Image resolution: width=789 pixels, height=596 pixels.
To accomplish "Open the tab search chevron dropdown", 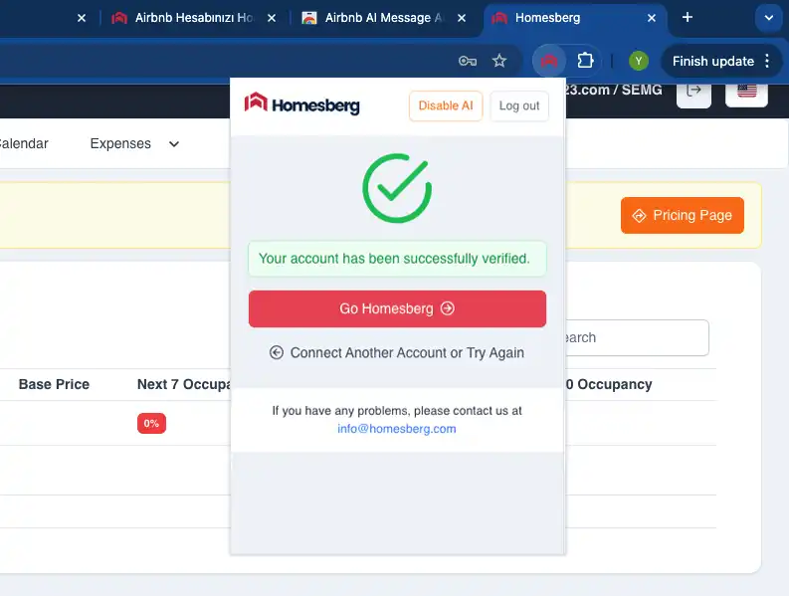I will coord(768,18).
